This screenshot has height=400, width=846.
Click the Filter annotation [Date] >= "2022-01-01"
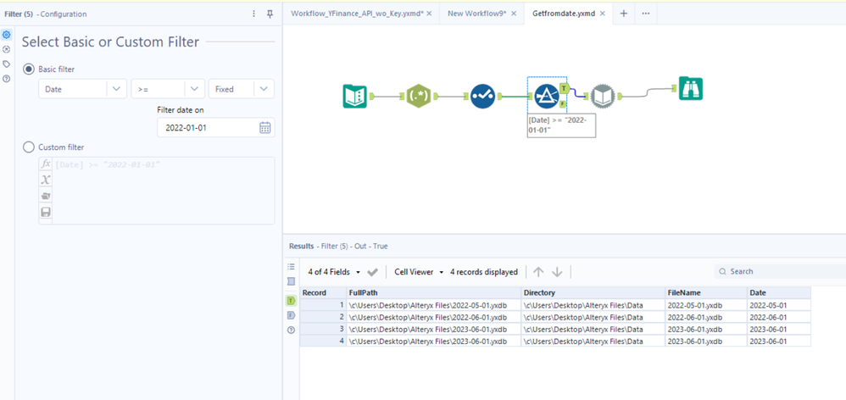pyautogui.click(x=561, y=125)
